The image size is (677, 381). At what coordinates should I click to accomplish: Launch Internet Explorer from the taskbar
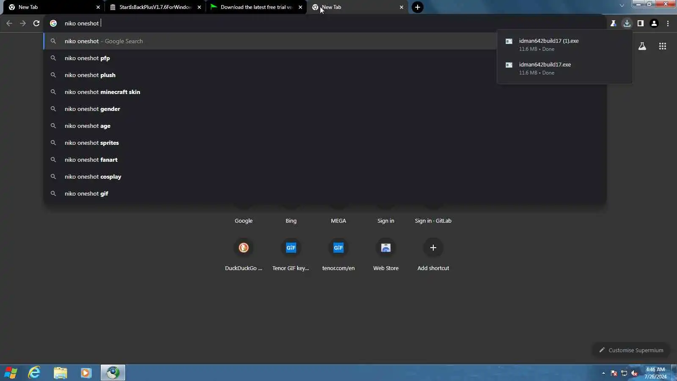(x=34, y=373)
